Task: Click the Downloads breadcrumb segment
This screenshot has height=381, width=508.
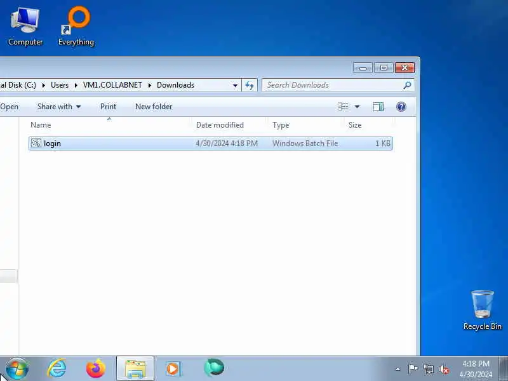Action: pos(176,85)
